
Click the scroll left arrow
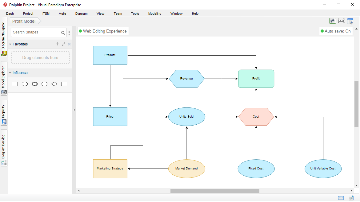click(x=79, y=191)
